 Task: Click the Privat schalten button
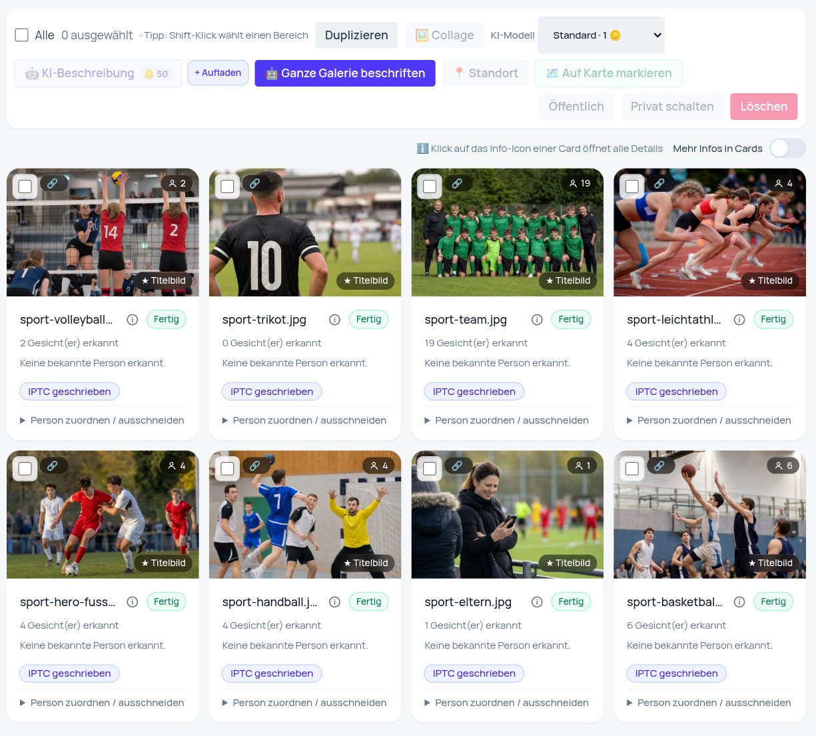coord(672,107)
